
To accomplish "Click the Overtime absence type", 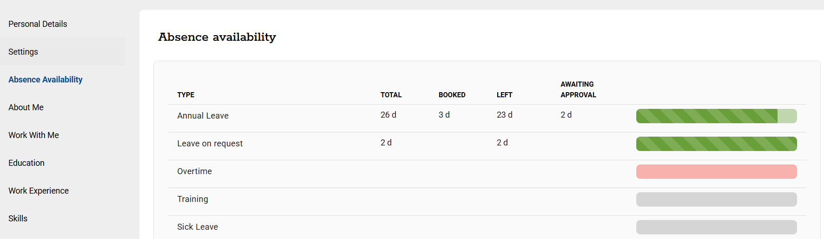I will (x=194, y=171).
